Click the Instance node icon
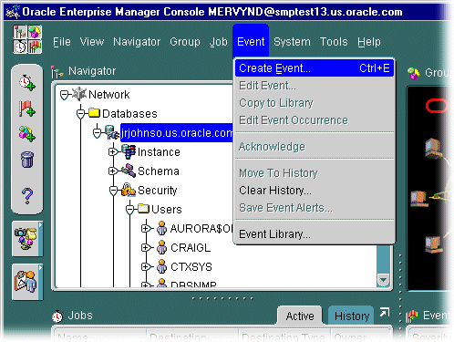454x342 pixels. coord(129,151)
